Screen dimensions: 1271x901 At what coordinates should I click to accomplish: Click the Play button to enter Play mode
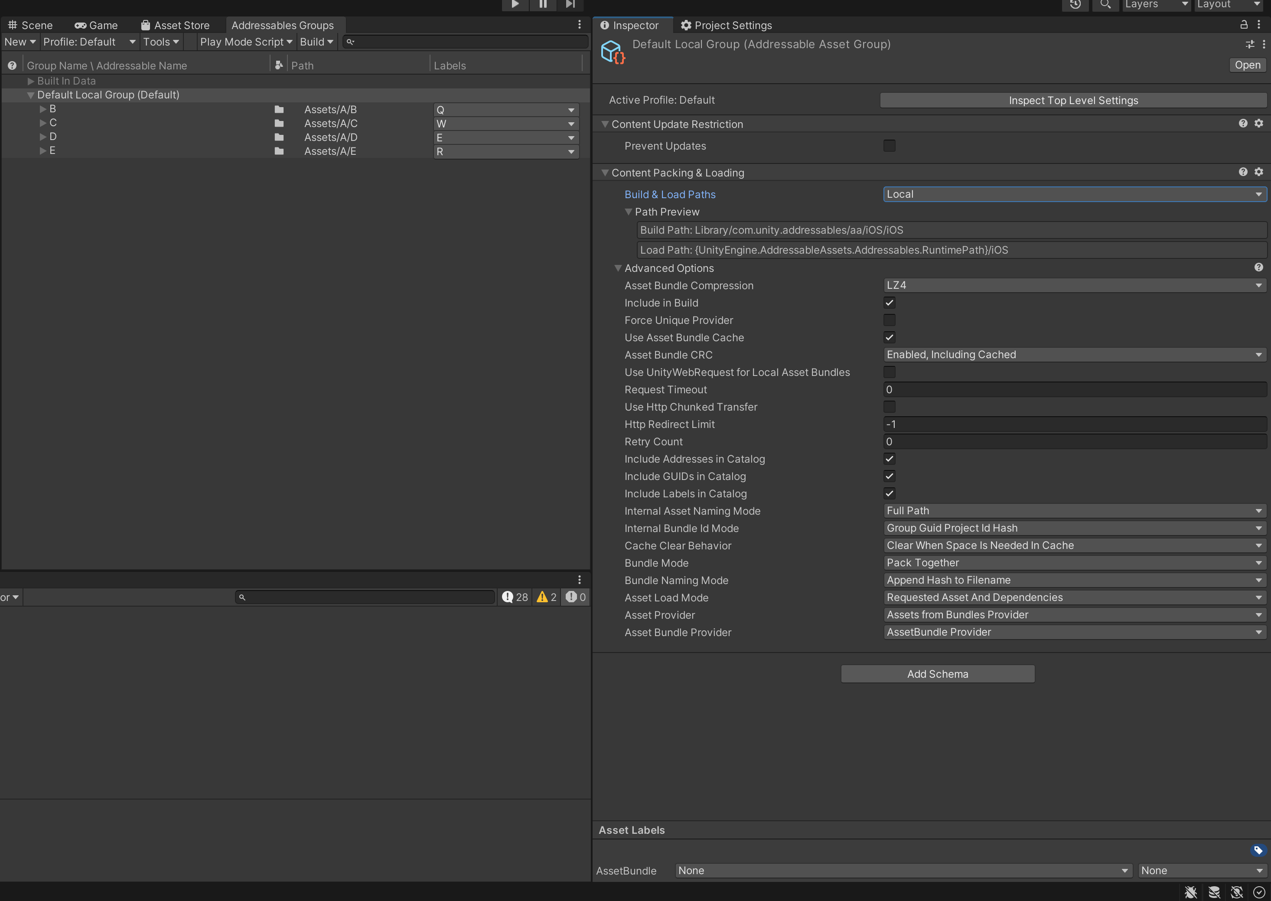[x=515, y=4]
